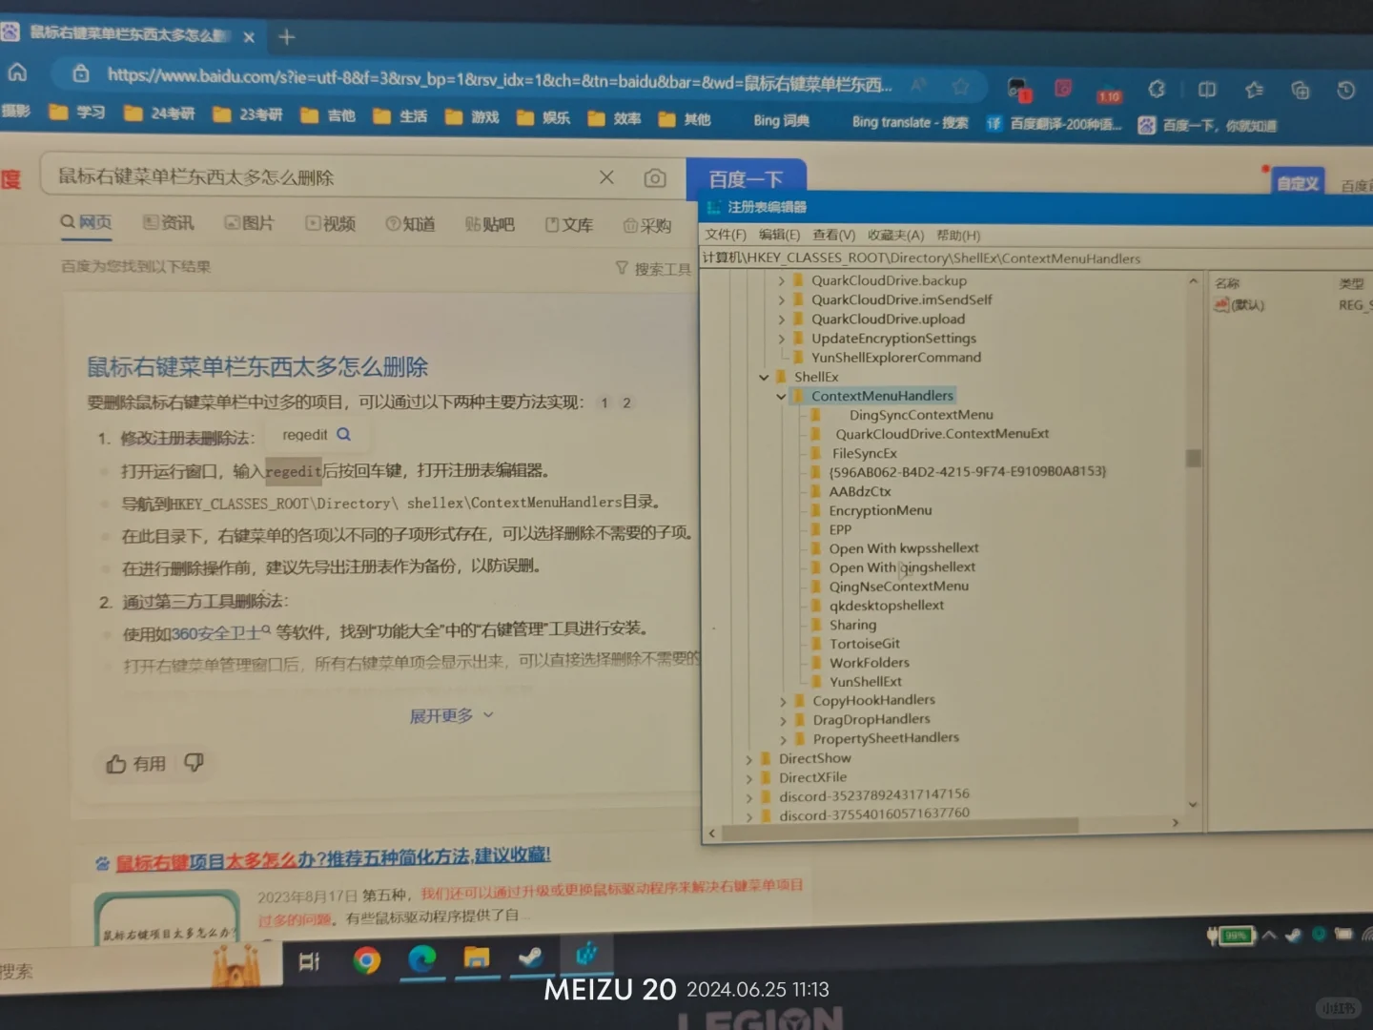Open browser History clock icon

1345,91
